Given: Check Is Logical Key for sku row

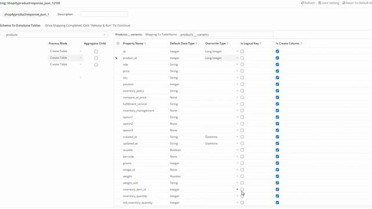Looking at the screenshot, I should [242, 78].
